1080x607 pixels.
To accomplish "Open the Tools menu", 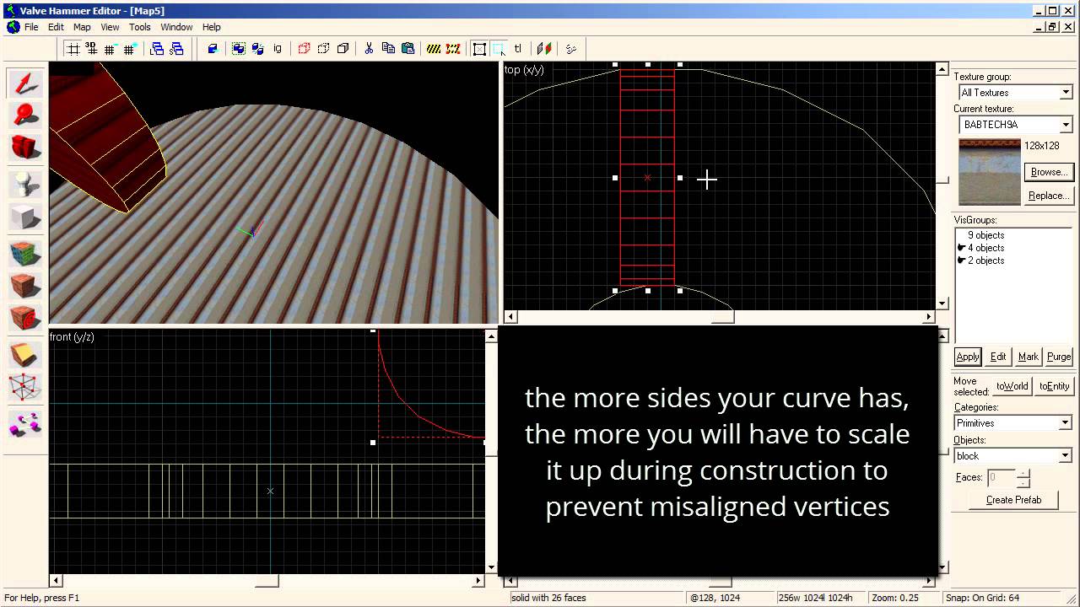I will [140, 27].
